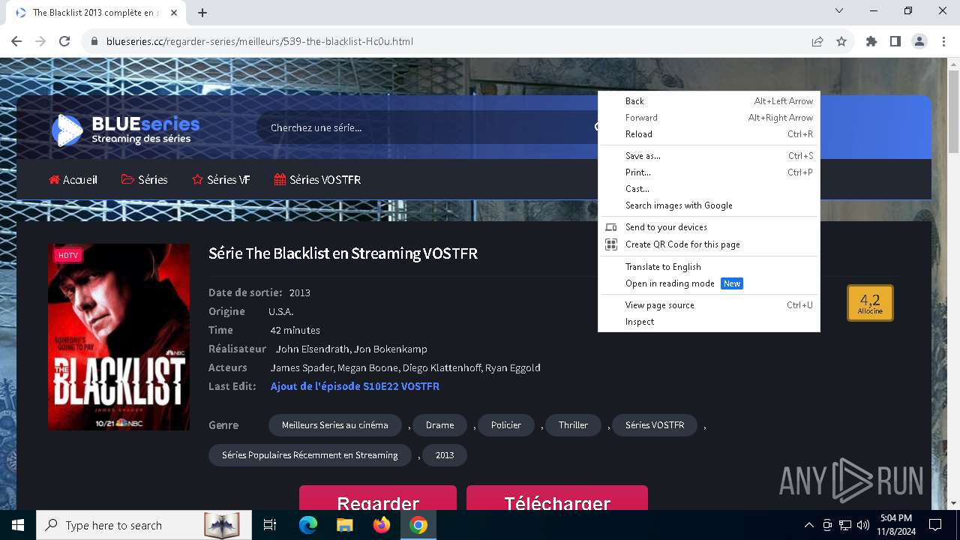960x540 pixels.
Task: Open the Séries VOSTFR navigation link
Action: (x=317, y=179)
